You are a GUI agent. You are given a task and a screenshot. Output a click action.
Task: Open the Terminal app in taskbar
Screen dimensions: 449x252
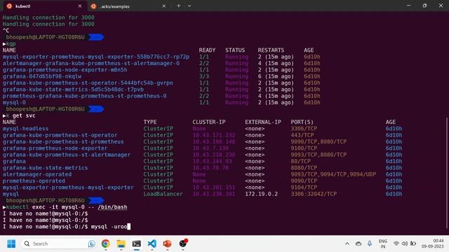137,244
